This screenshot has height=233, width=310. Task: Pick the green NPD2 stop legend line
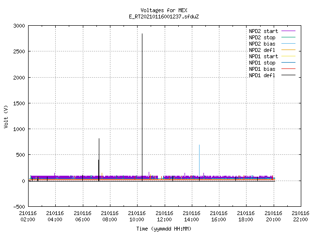coord(288,37)
